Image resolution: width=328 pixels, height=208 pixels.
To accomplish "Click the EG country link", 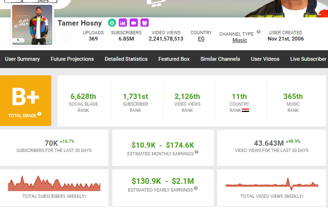I will pyautogui.click(x=201, y=39).
